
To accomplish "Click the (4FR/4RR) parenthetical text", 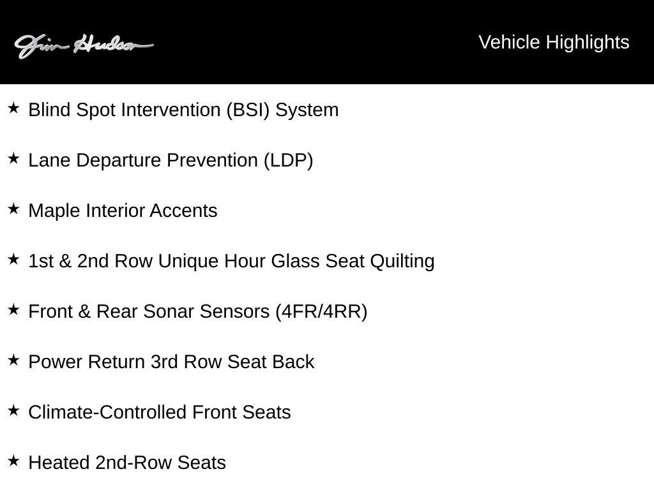I will (321, 311).
